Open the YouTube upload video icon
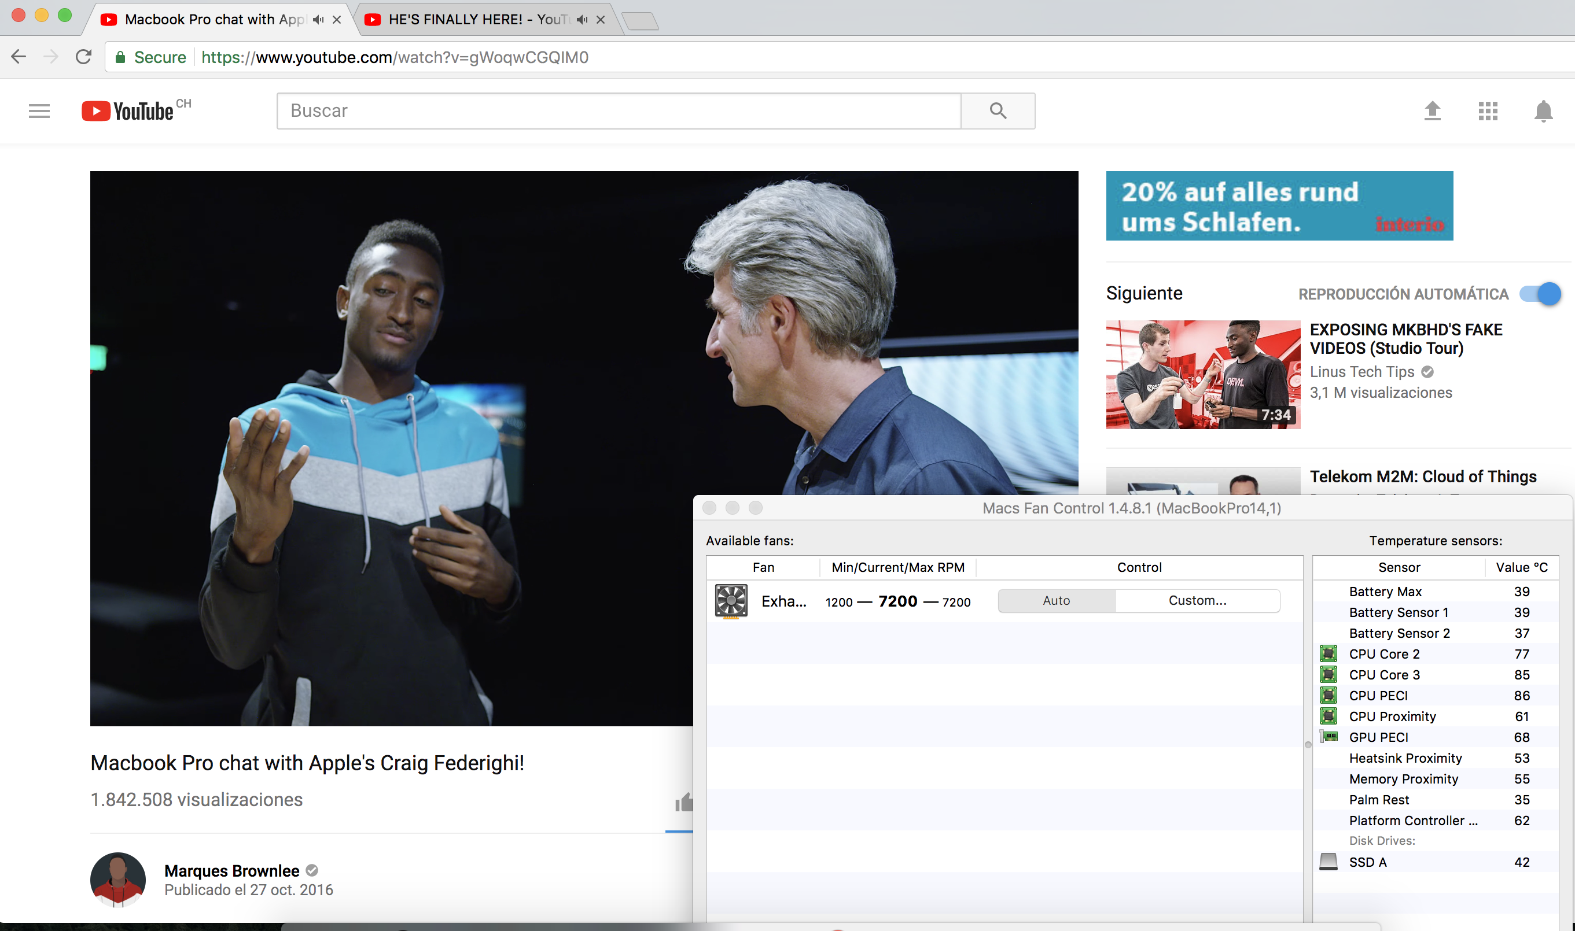This screenshot has width=1575, height=931. 1432,111
